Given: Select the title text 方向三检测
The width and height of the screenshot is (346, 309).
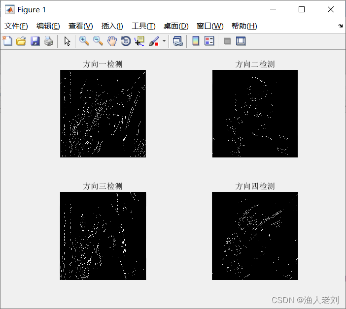Looking at the screenshot, I should tap(103, 186).
